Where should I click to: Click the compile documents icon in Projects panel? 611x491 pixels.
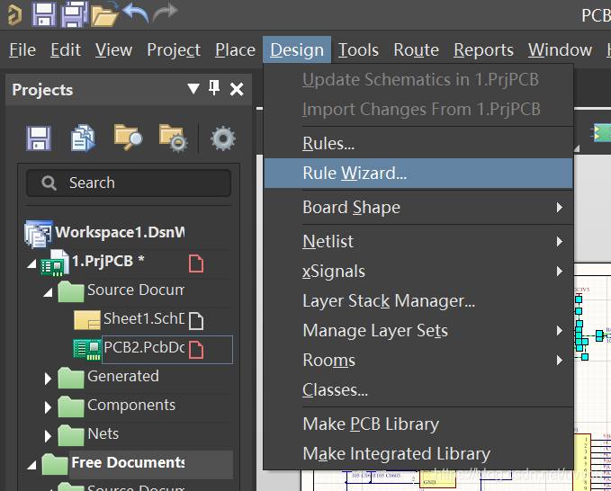[x=83, y=138]
